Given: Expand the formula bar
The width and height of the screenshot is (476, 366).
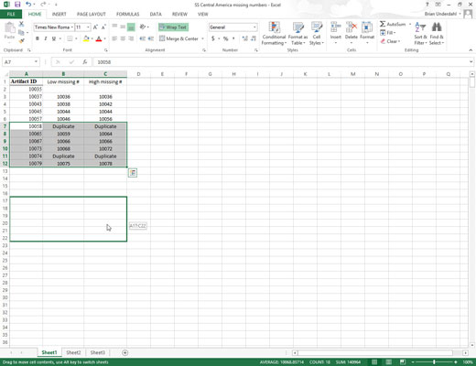Looking at the screenshot, I should [x=471, y=62].
